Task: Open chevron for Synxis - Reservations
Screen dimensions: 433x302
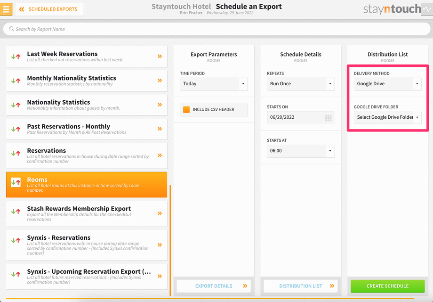Action: [x=160, y=245]
